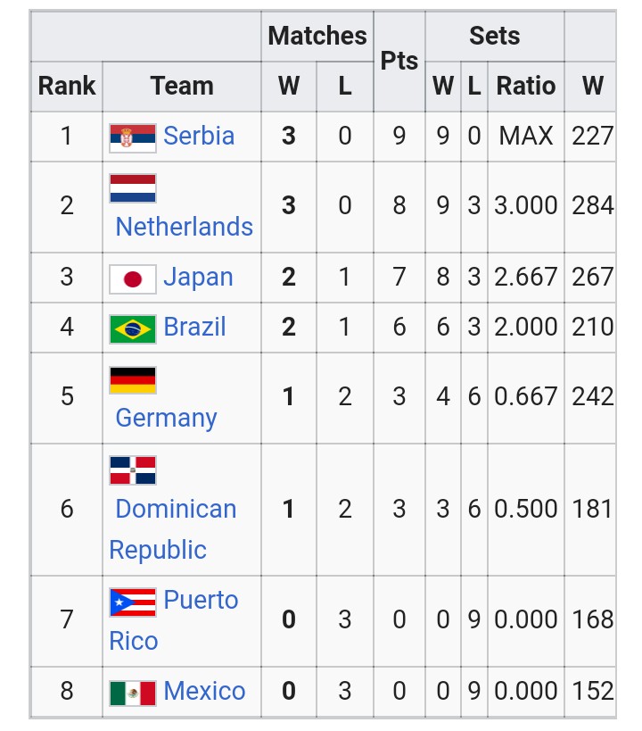The height and width of the screenshot is (731, 642).
Task: Follow the Puerto Rico link
Action: (201, 600)
